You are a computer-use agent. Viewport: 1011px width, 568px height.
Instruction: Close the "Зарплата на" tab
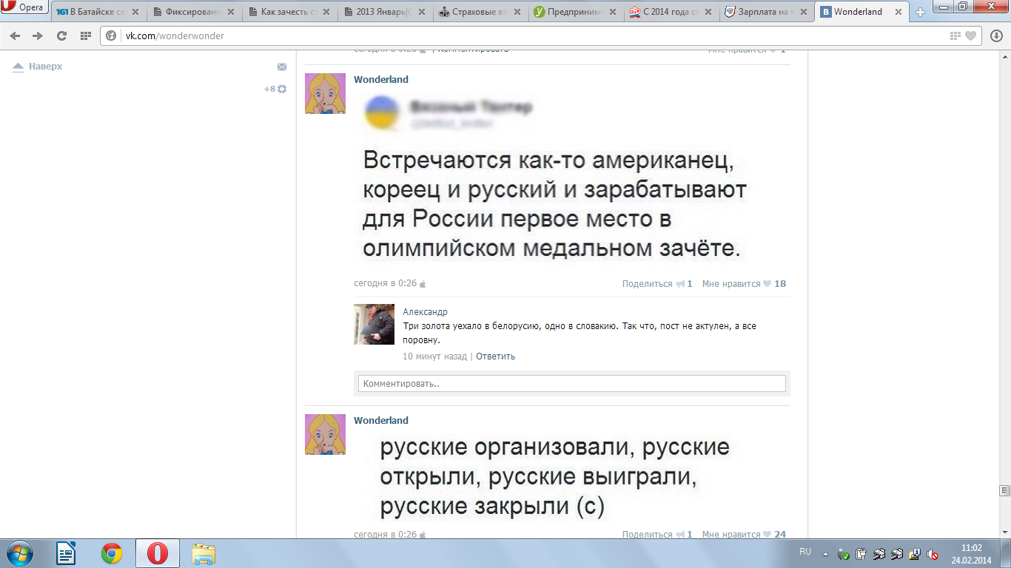click(x=805, y=12)
